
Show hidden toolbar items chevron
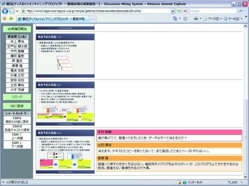click(x=246, y=17)
